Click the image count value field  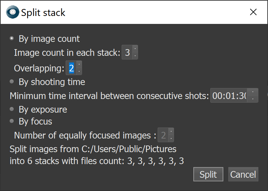[127, 52]
